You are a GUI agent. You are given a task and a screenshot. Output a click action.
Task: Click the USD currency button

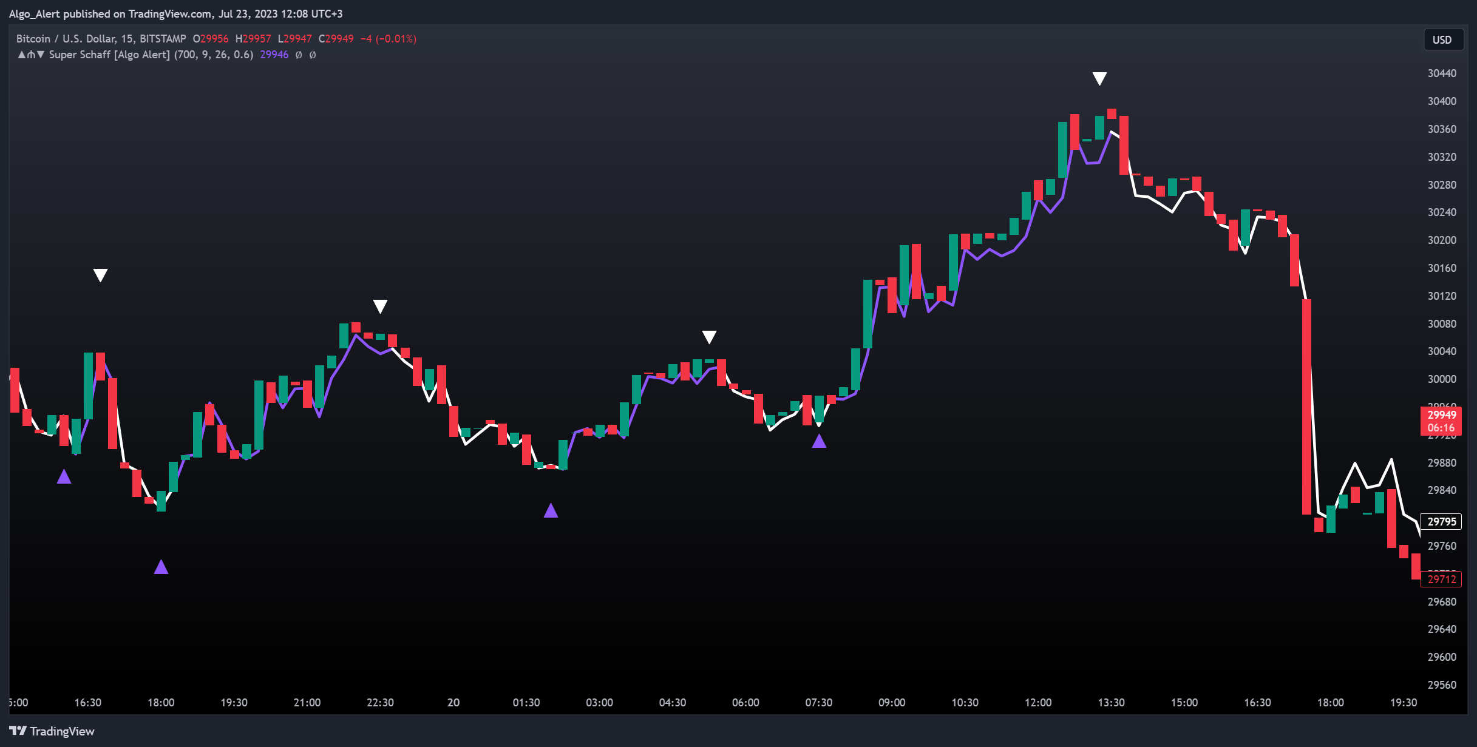(x=1442, y=39)
